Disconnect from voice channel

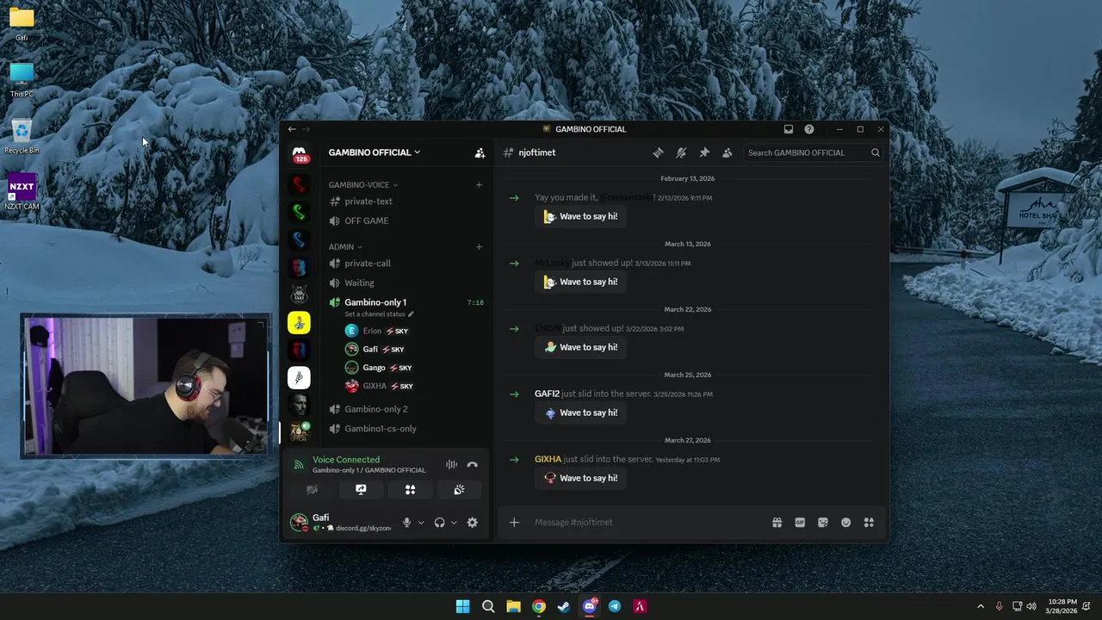coord(472,464)
